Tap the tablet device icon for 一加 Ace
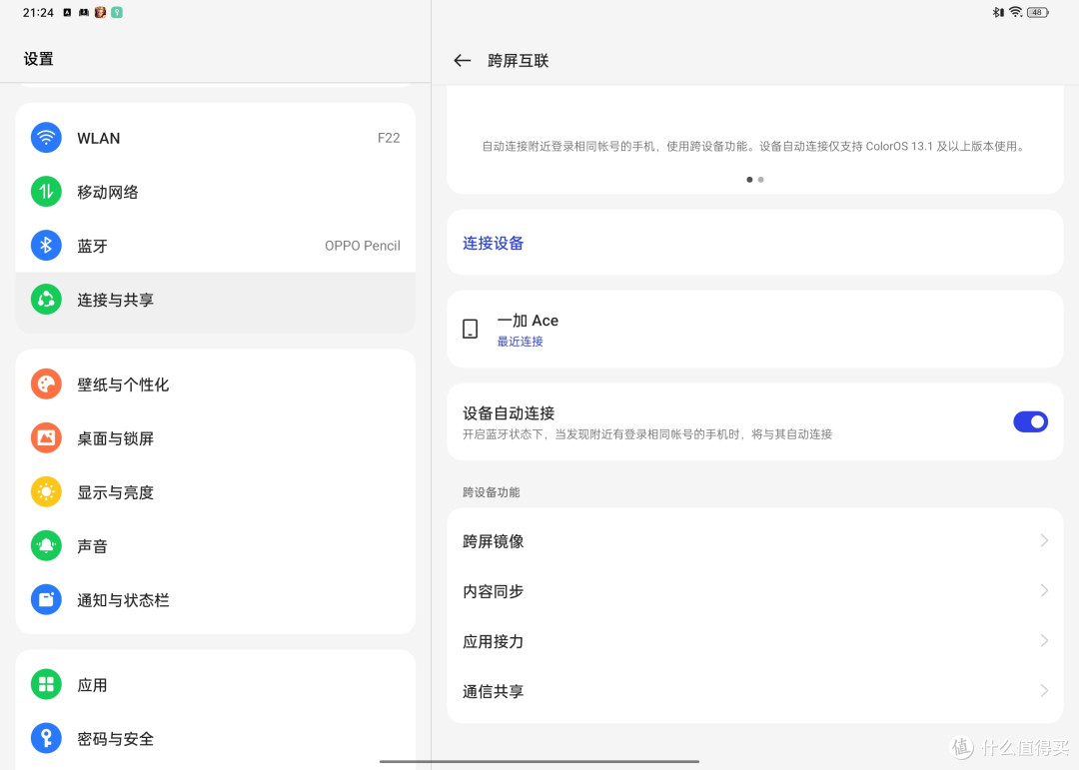The width and height of the screenshot is (1079, 770). click(470, 329)
